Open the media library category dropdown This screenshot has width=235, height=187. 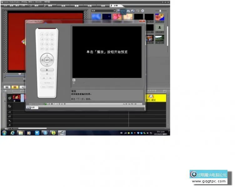pyautogui.click(x=115, y=11)
